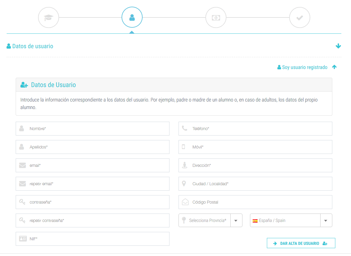Click Soy usuario registrado link
This screenshot has height=256, width=351.
pyautogui.click(x=305, y=67)
